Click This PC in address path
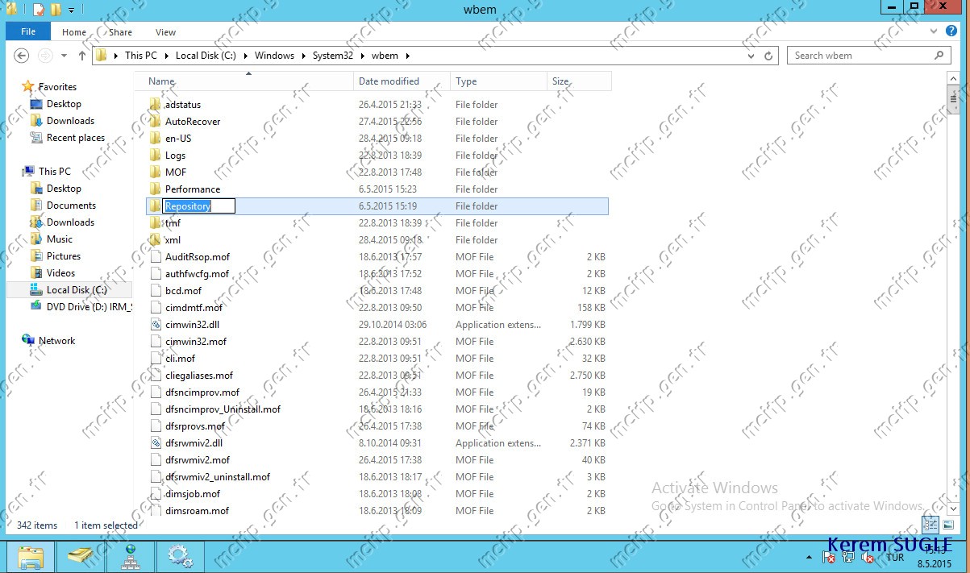Image resolution: width=970 pixels, height=573 pixels. coord(140,56)
